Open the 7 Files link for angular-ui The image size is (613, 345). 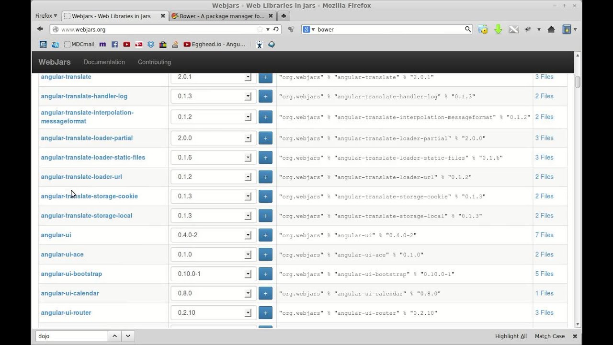[x=544, y=235]
